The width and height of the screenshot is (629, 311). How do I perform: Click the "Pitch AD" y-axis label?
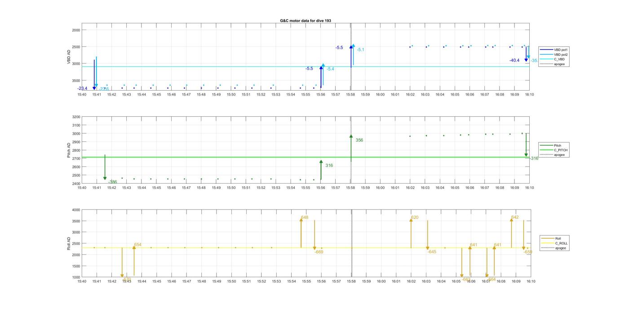pos(69,150)
